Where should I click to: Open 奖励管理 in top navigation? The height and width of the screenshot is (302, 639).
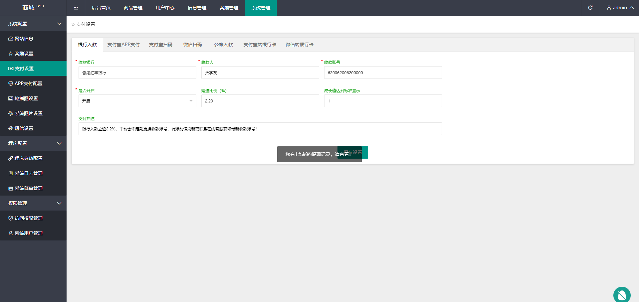click(x=229, y=8)
